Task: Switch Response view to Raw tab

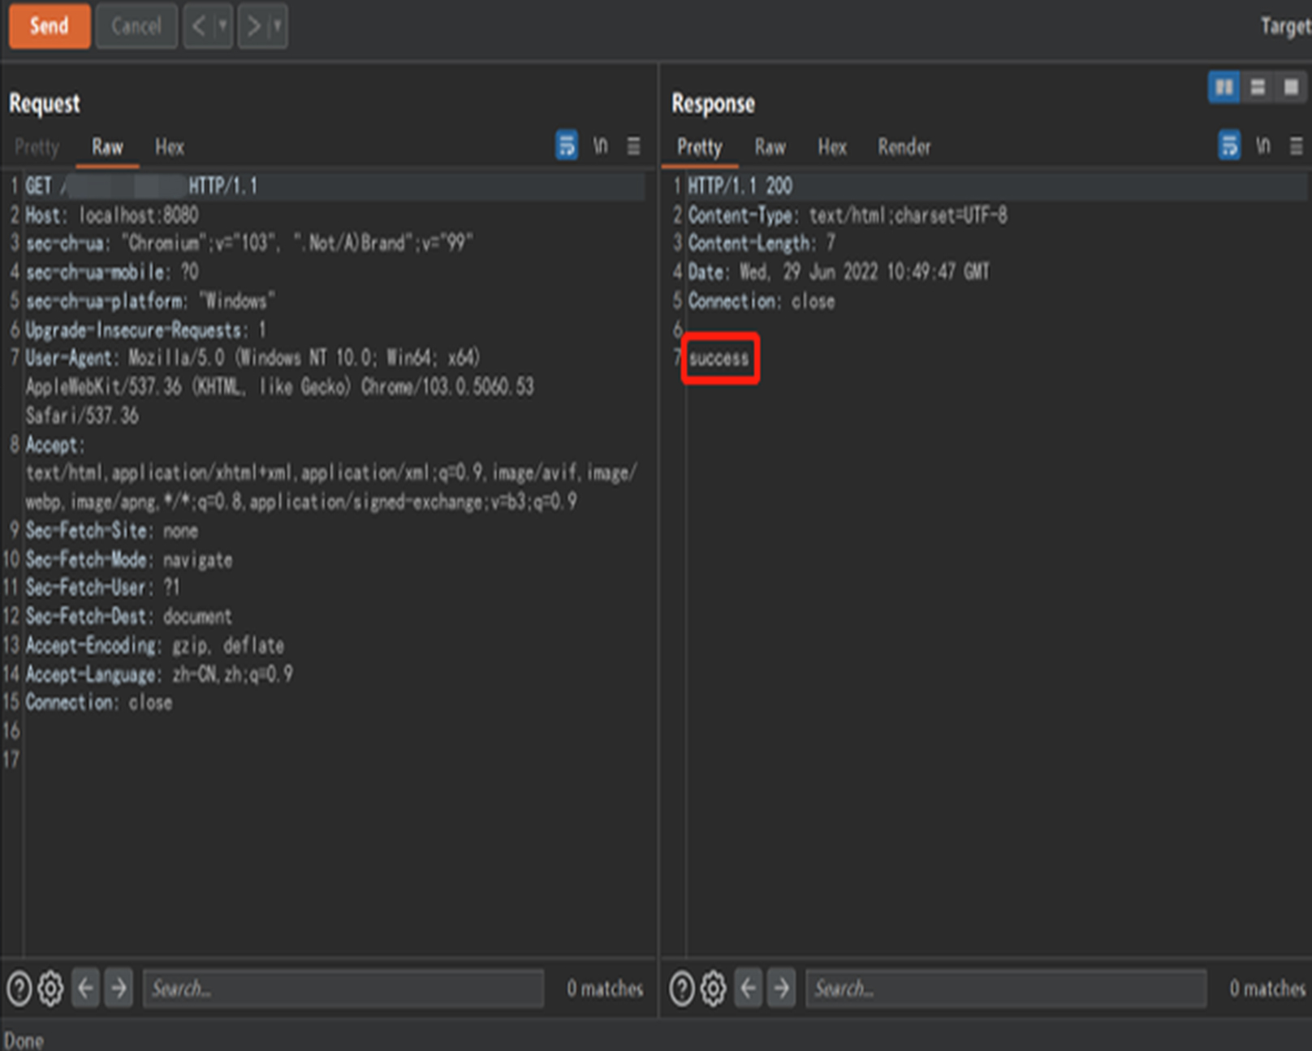Action: pyautogui.click(x=770, y=147)
